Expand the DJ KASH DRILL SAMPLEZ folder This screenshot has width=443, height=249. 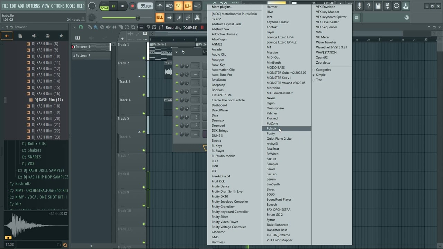click(44, 170)
